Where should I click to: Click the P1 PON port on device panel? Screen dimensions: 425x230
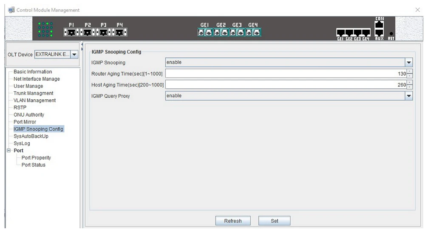71,32
